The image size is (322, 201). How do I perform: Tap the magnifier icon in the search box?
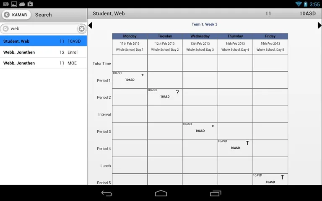click(x=6, y=29)
